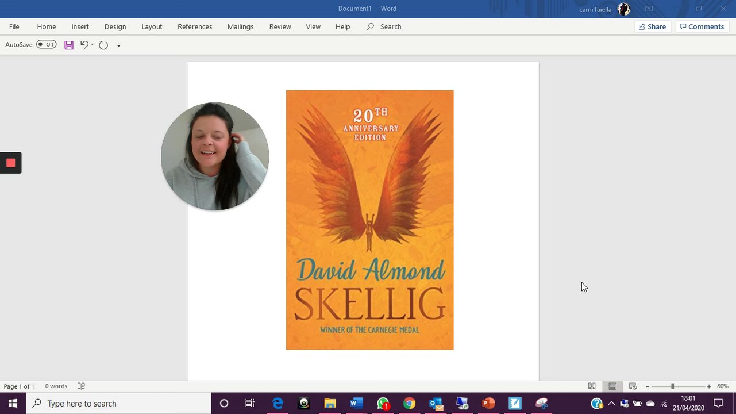Open the Review ribbon tab

pos(280,26)
